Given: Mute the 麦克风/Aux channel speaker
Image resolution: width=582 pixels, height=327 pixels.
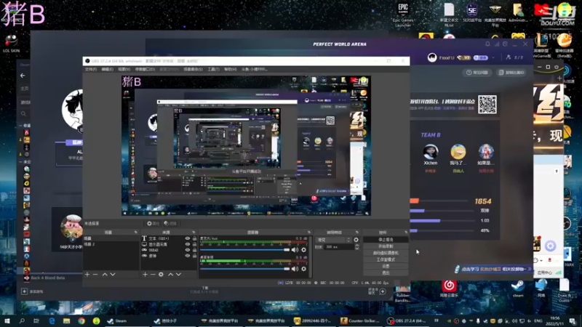Looking at the screenshot, I should coord(295,250).
